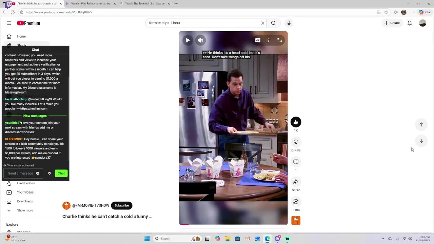The width and height of the screenshot is (434, 244).
Task: Click the magnifier search button
Action: 273,23
